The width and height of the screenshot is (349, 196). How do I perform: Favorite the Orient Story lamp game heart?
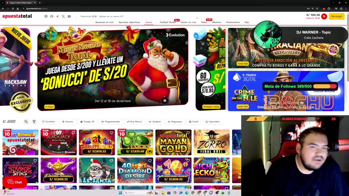click(x=73, y=161)
